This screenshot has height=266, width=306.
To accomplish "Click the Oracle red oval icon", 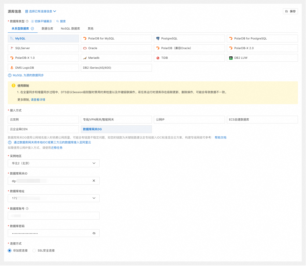I will click(85, 48).
